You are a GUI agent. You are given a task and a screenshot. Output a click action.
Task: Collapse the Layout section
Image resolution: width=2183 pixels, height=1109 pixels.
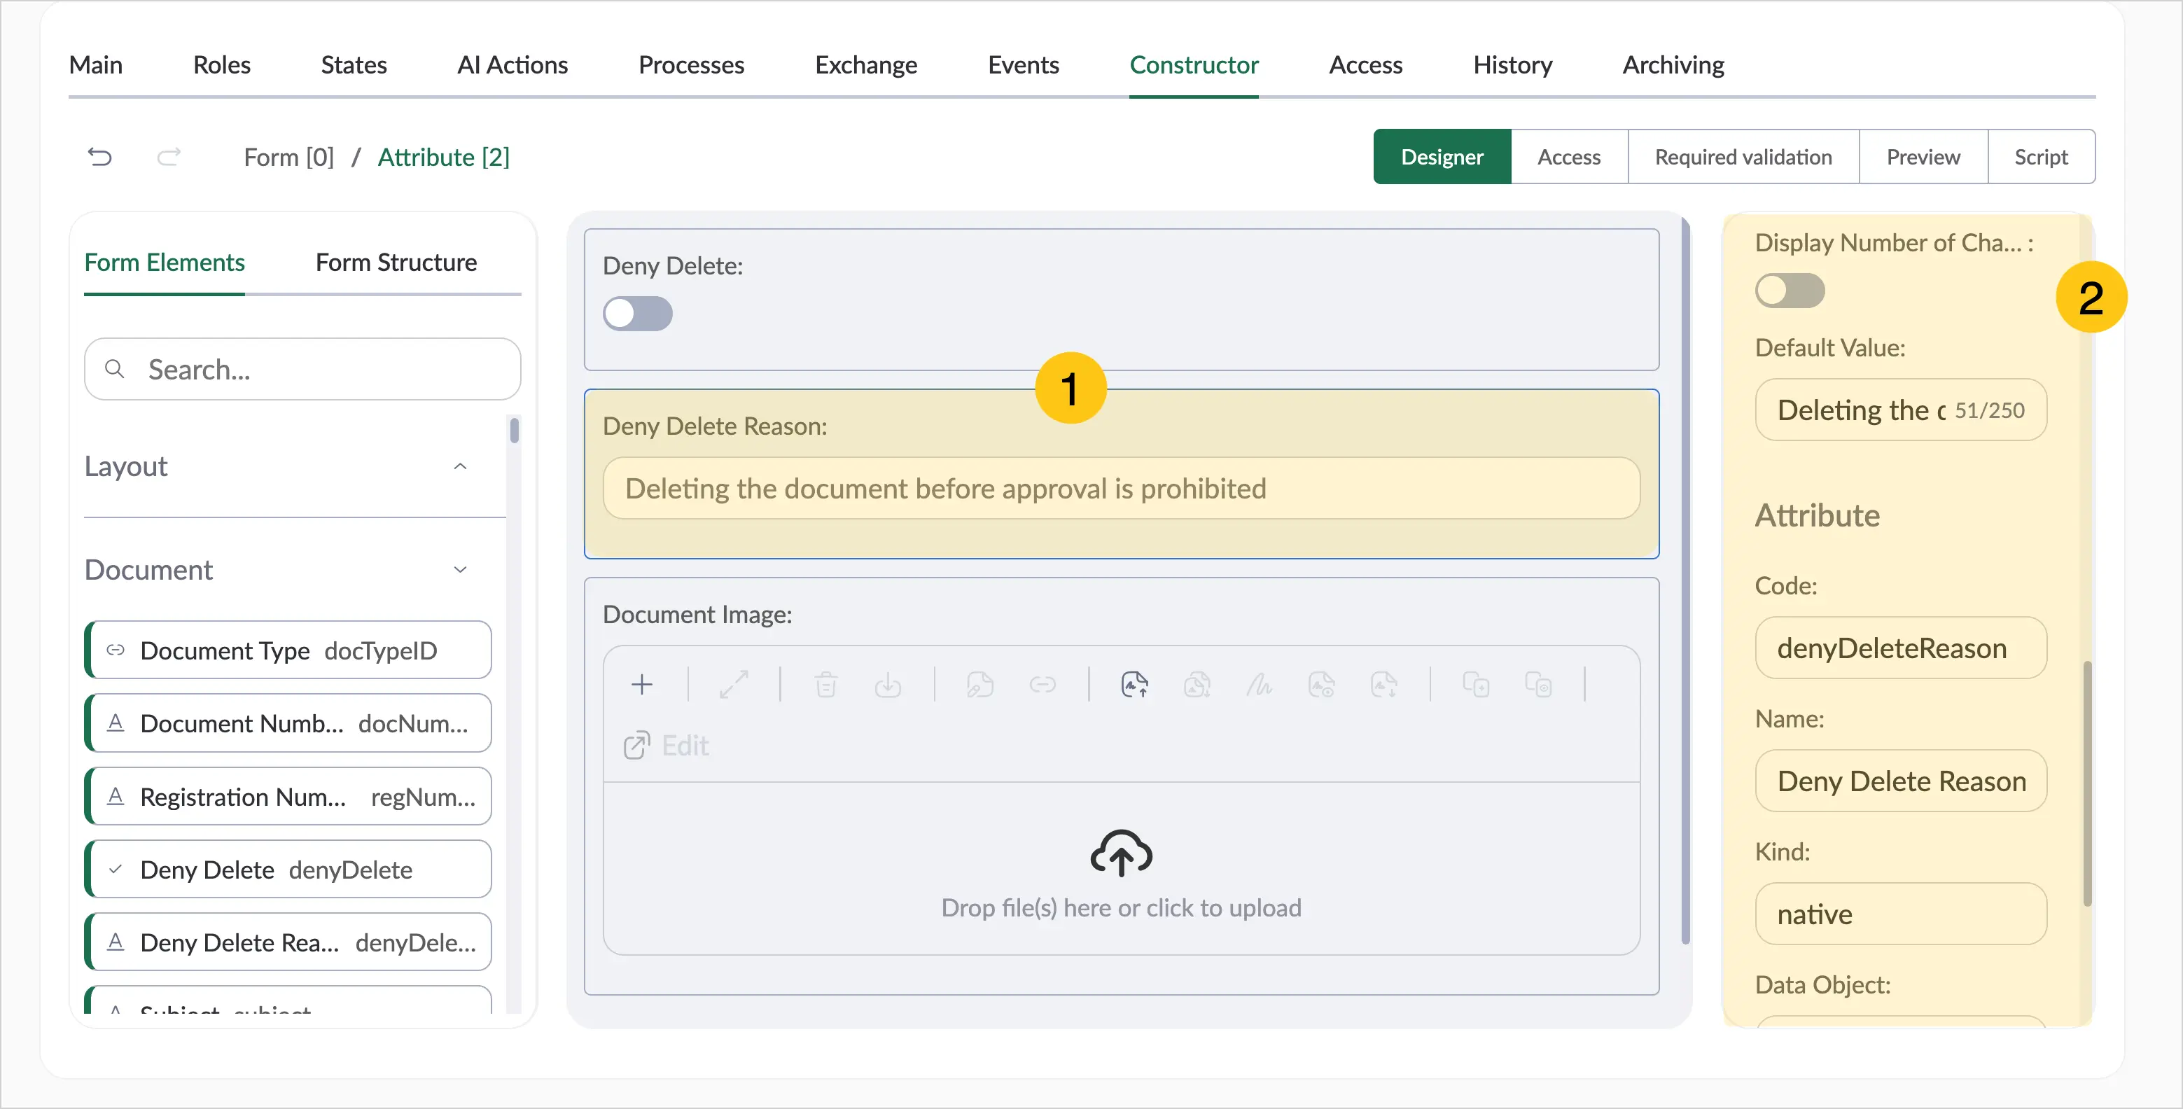click(x=460, y=466)
